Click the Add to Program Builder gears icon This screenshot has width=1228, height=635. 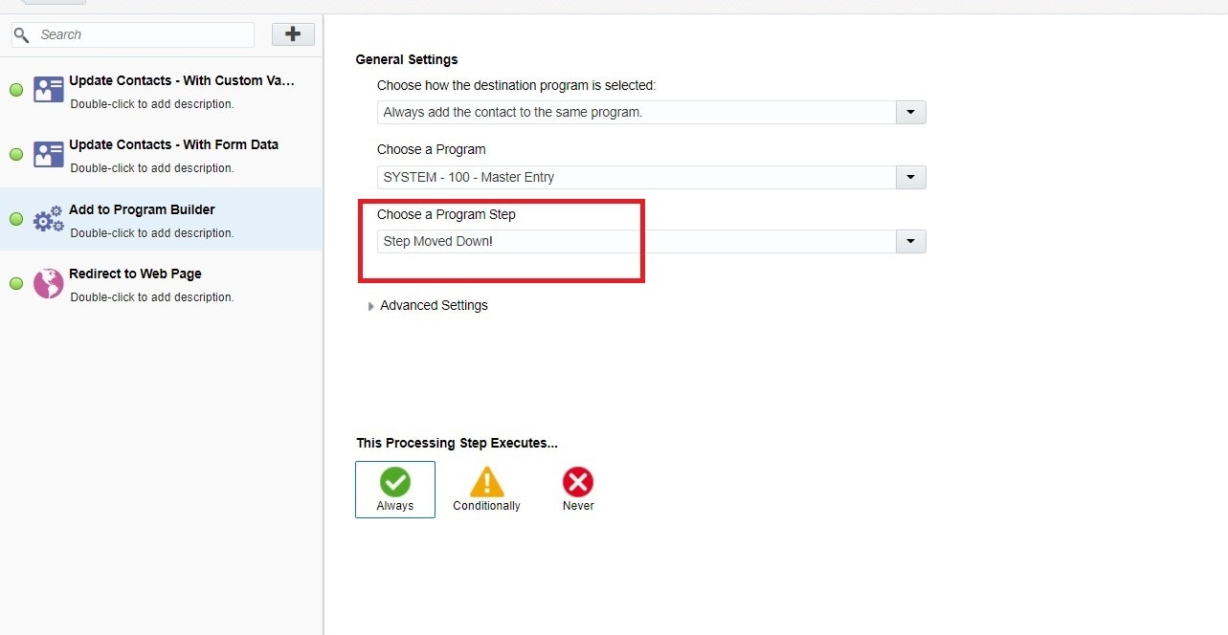49,220
